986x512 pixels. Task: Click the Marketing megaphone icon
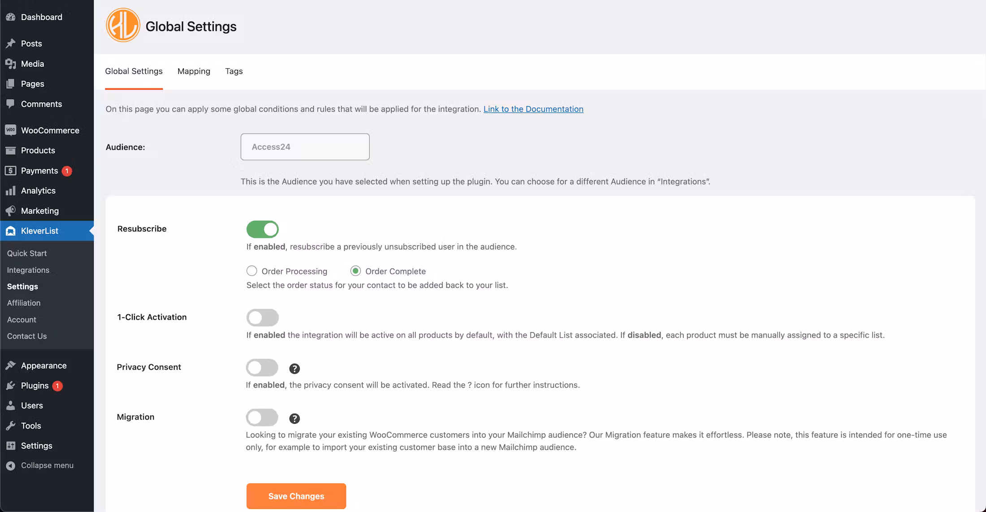(11, 211)
